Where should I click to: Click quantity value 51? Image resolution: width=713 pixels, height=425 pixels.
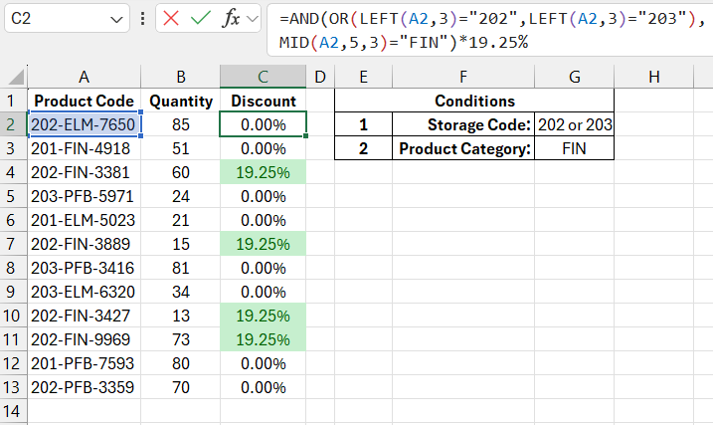point(181,148)
